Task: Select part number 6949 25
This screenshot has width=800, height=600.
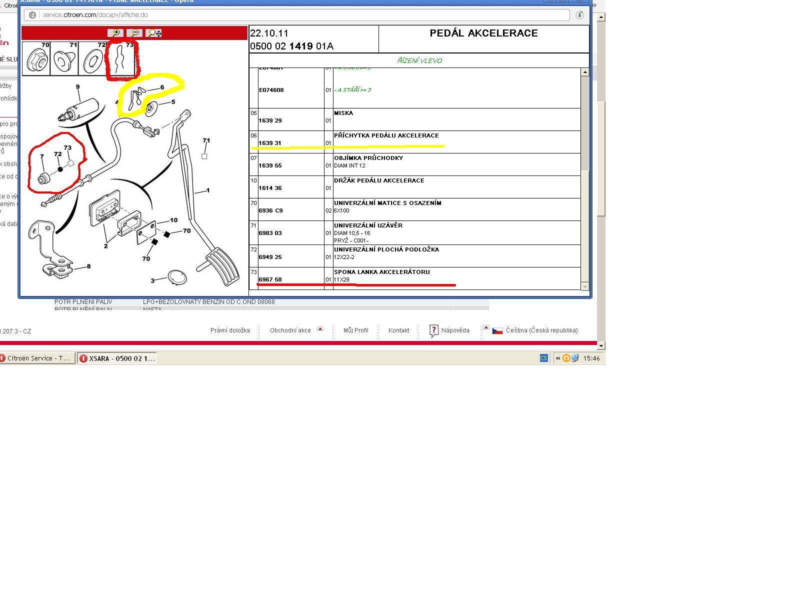Action: (270, 257)
